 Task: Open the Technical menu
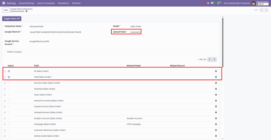coord(76,3)
